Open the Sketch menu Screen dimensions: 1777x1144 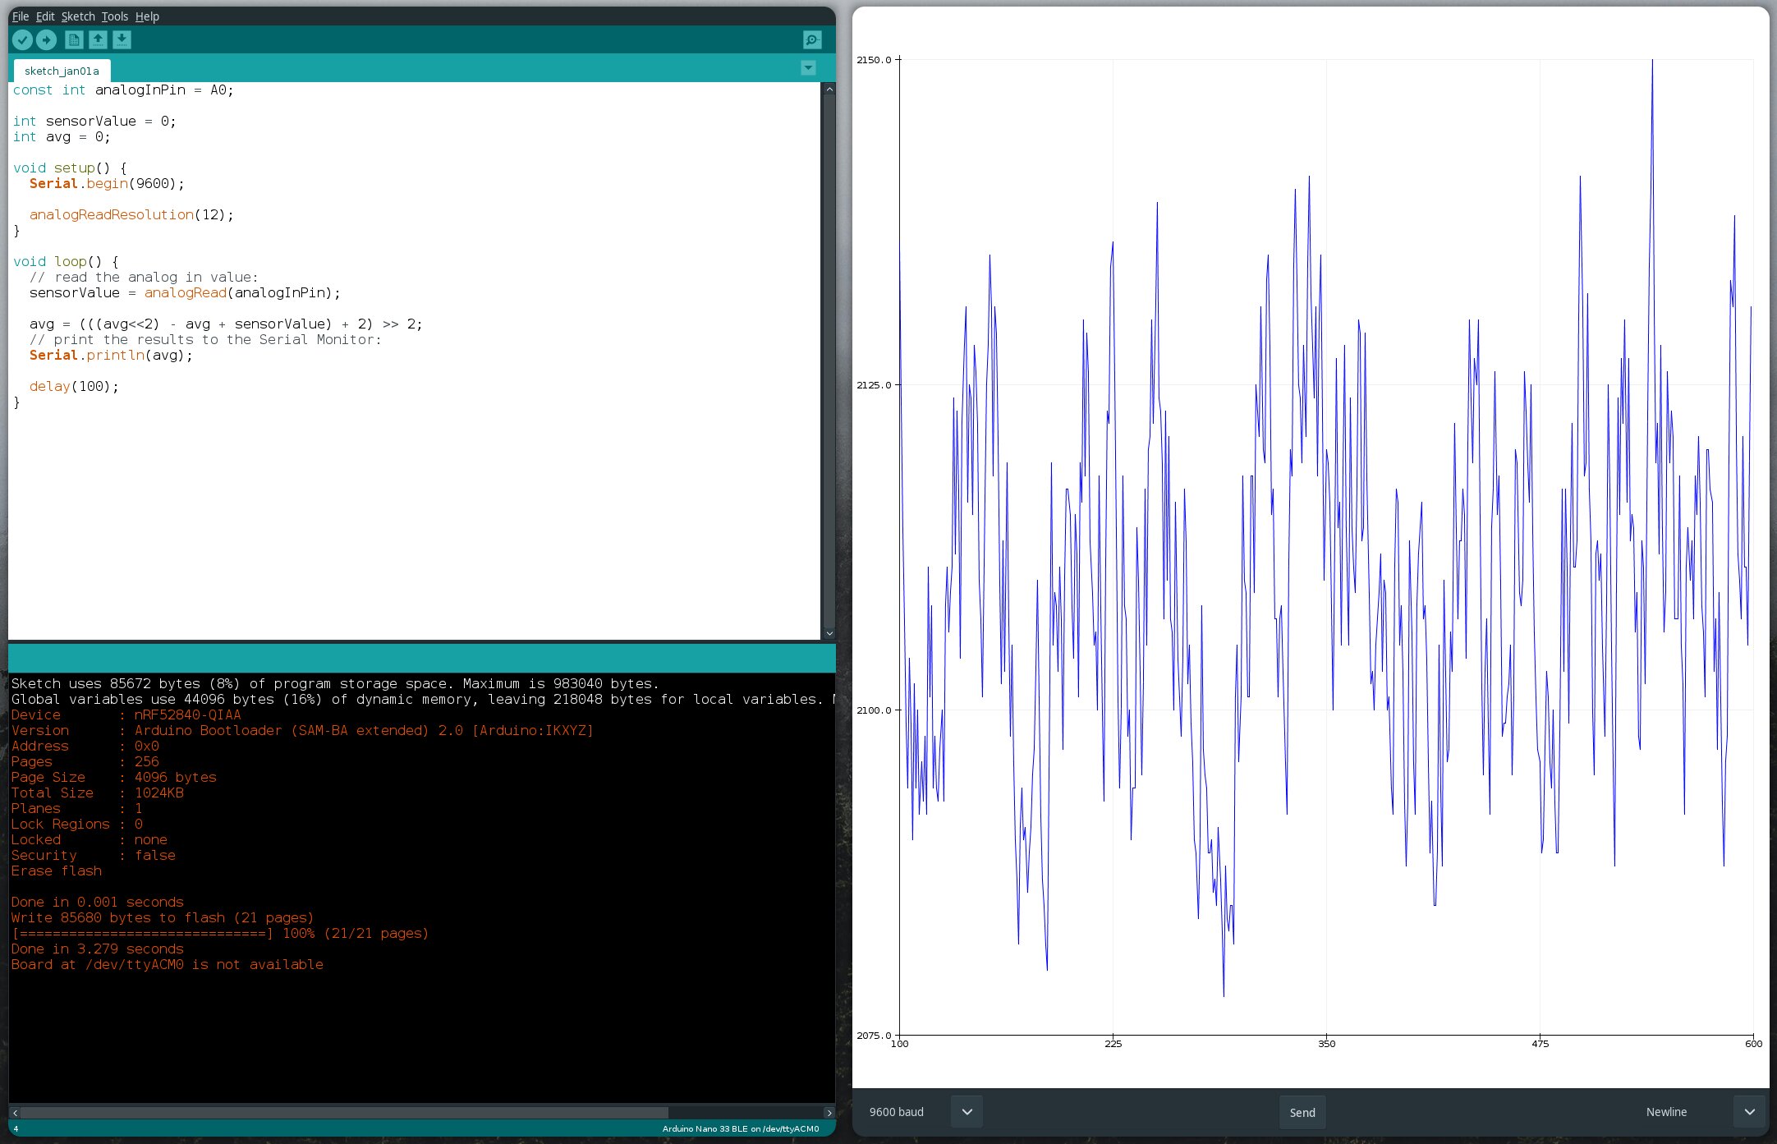(78, 16)
